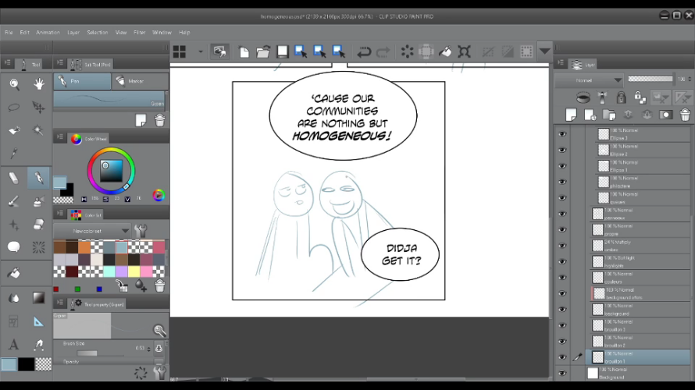This screenshot has width=695, height=390.
Task: Hide the Ellipse 3 layer
Action: click(x=562, y=134)
